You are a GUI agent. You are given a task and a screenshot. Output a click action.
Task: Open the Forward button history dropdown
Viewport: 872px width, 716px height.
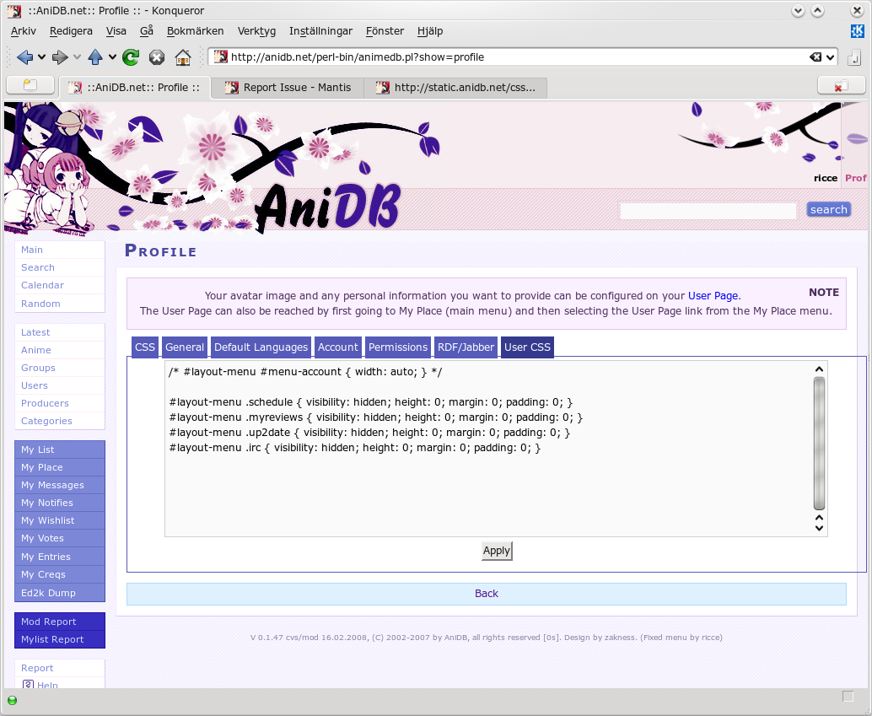tap(77, 57)
